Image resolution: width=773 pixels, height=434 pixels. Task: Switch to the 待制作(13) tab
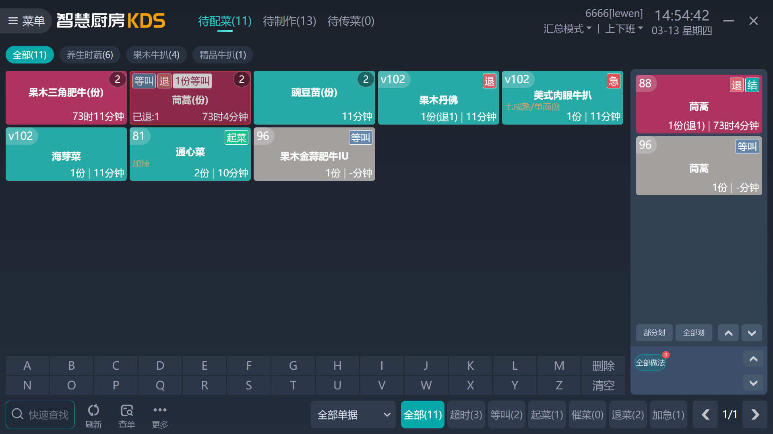tap(289, 21)
